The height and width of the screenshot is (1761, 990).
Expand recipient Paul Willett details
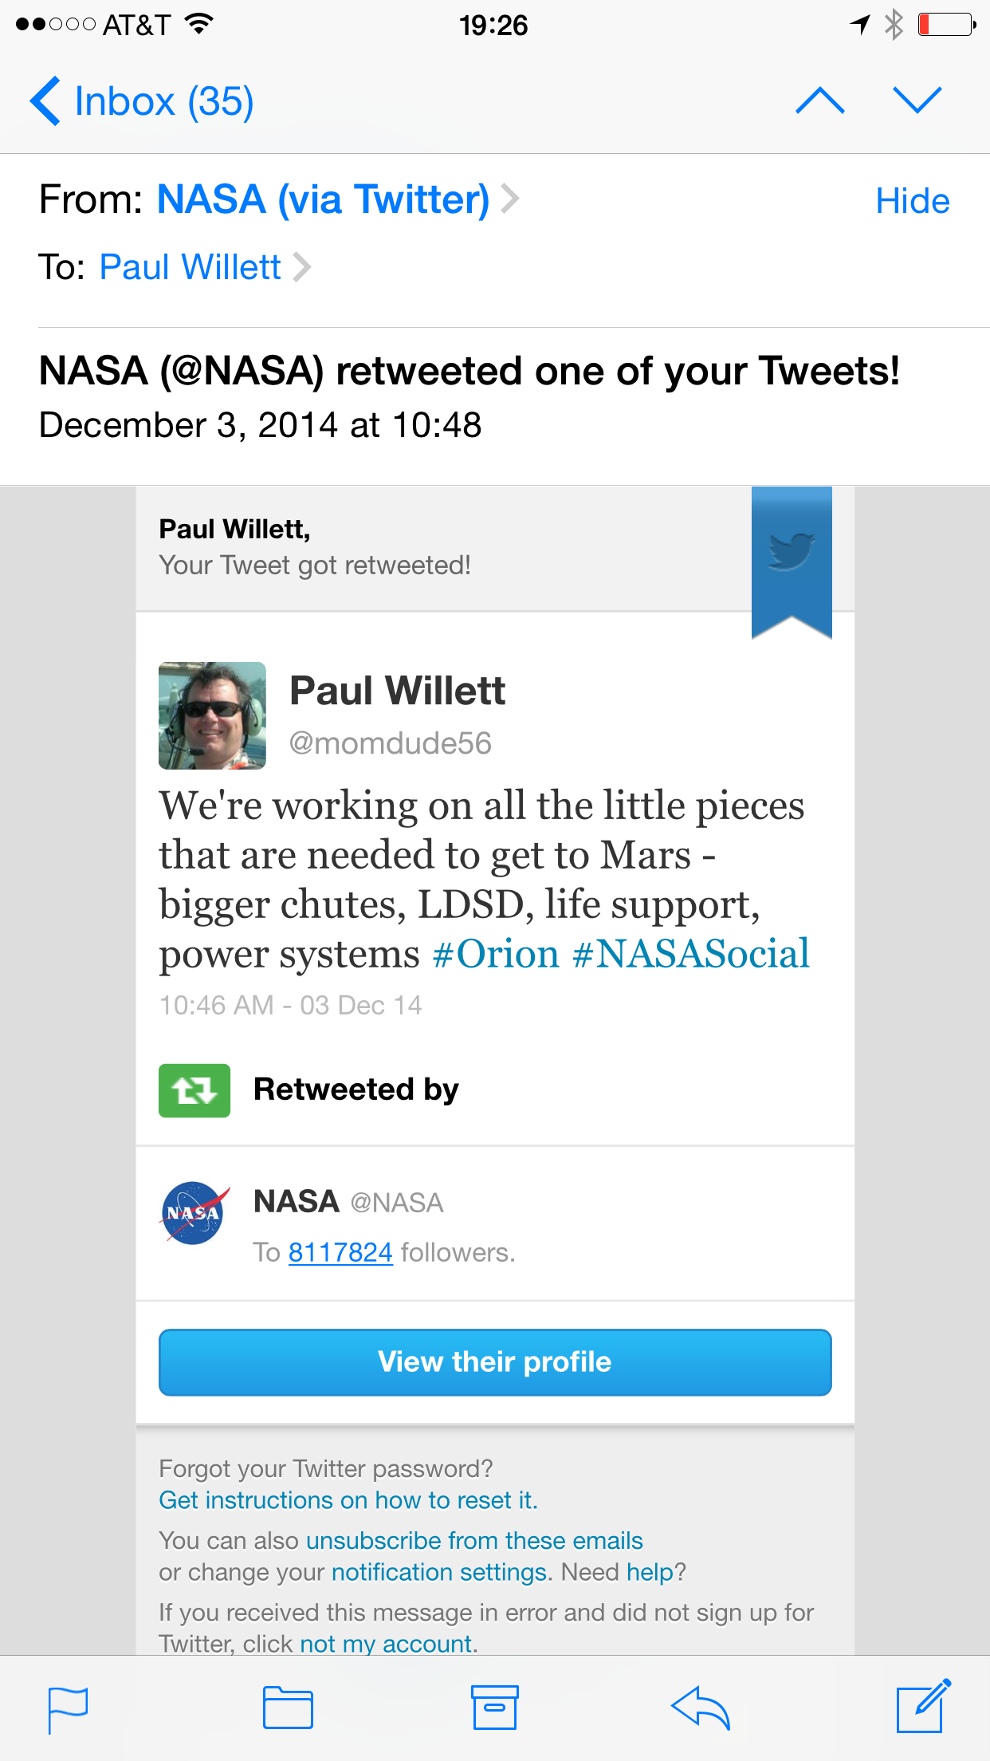(191, 267)
